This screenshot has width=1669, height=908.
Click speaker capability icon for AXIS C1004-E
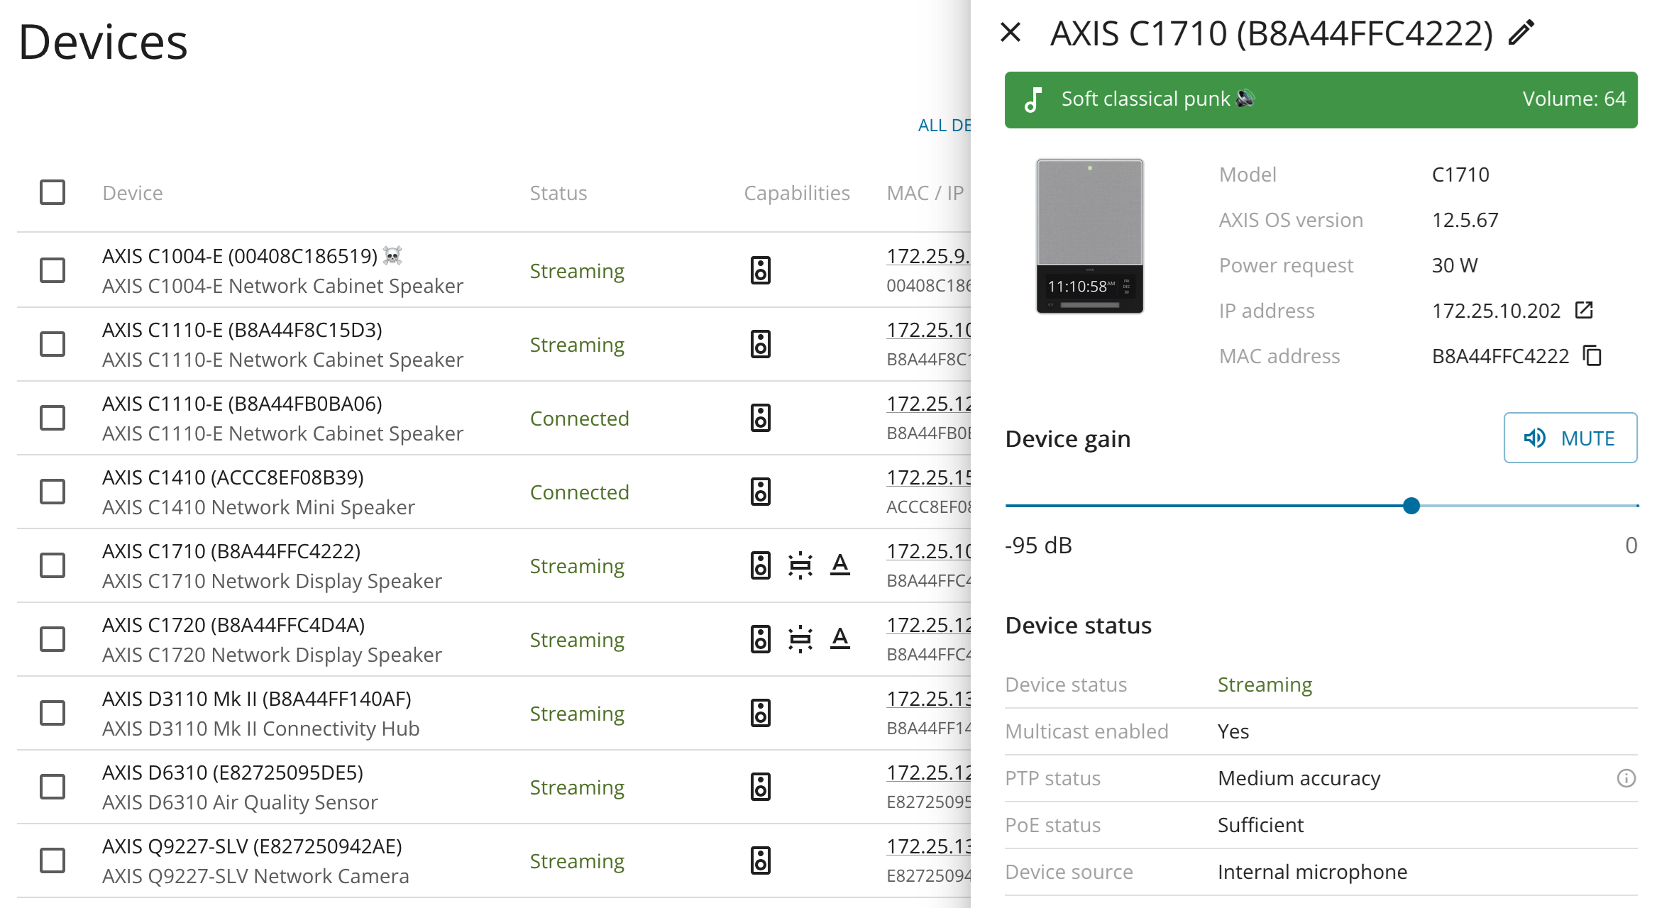(761, 270)
